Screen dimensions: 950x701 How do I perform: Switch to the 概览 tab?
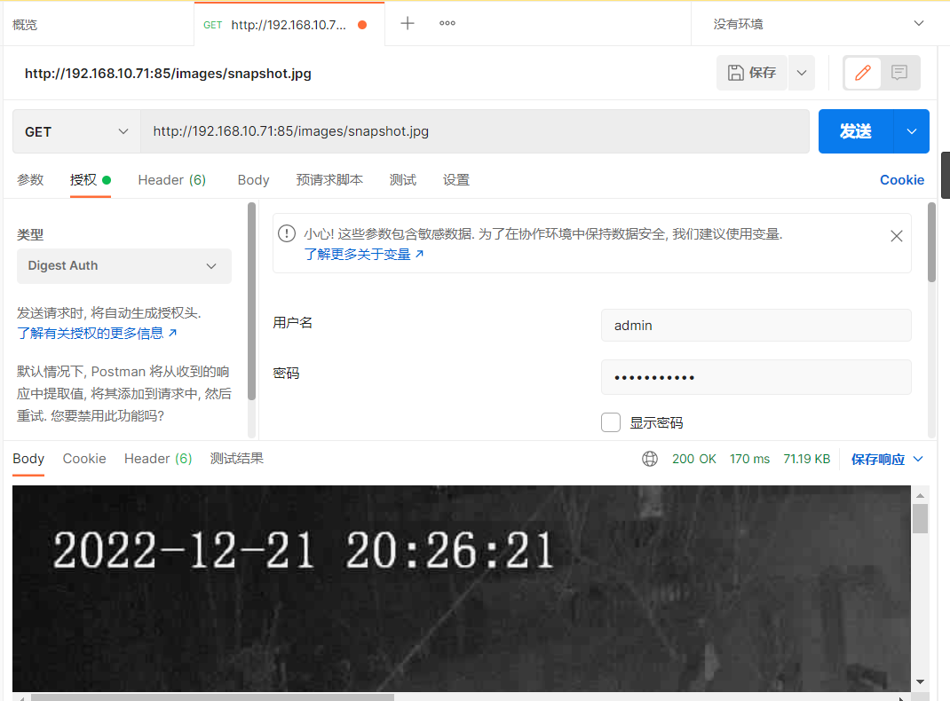point(25,25)
